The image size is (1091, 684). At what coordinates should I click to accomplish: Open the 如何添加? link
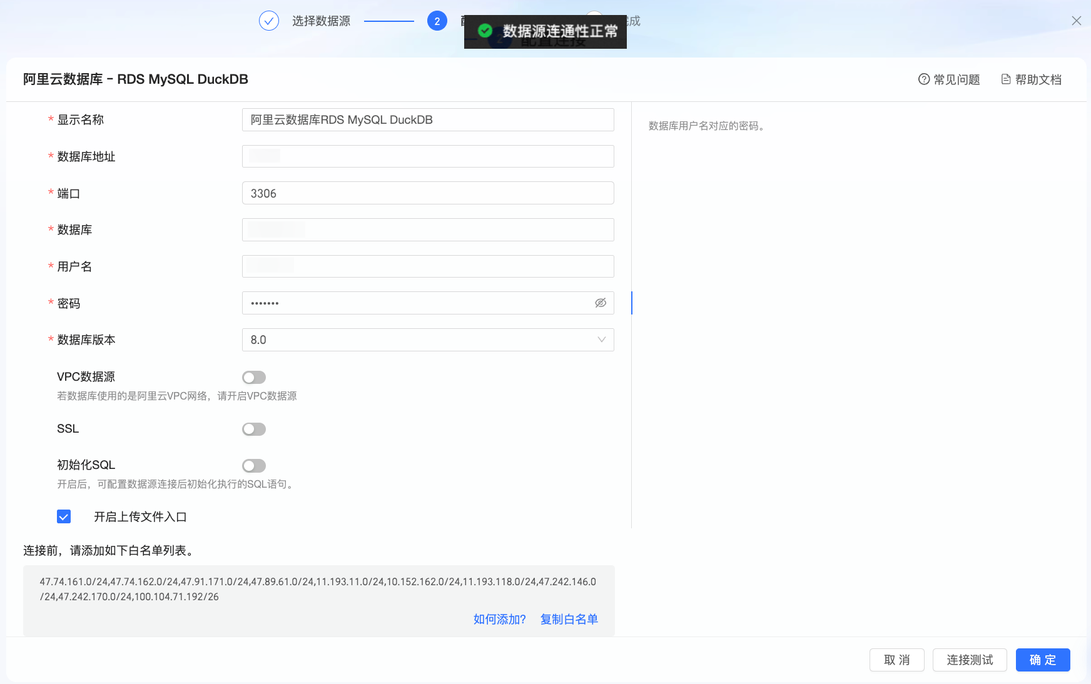499,619
